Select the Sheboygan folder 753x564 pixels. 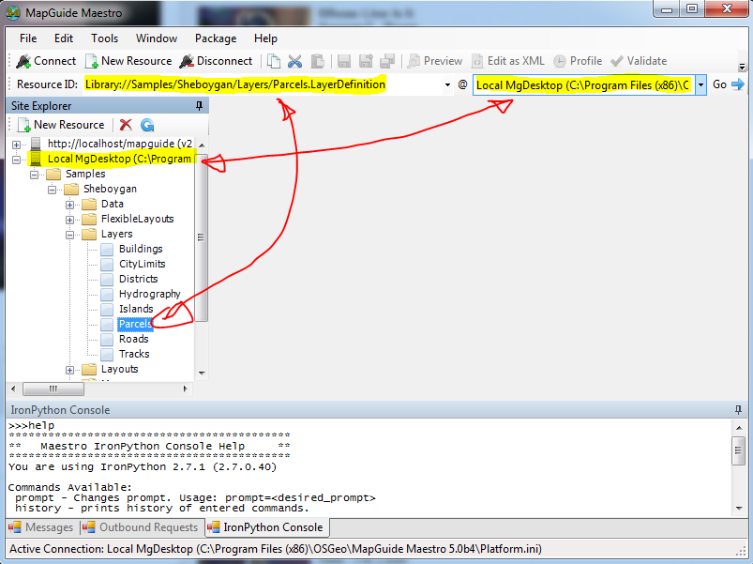coord(110,189)
